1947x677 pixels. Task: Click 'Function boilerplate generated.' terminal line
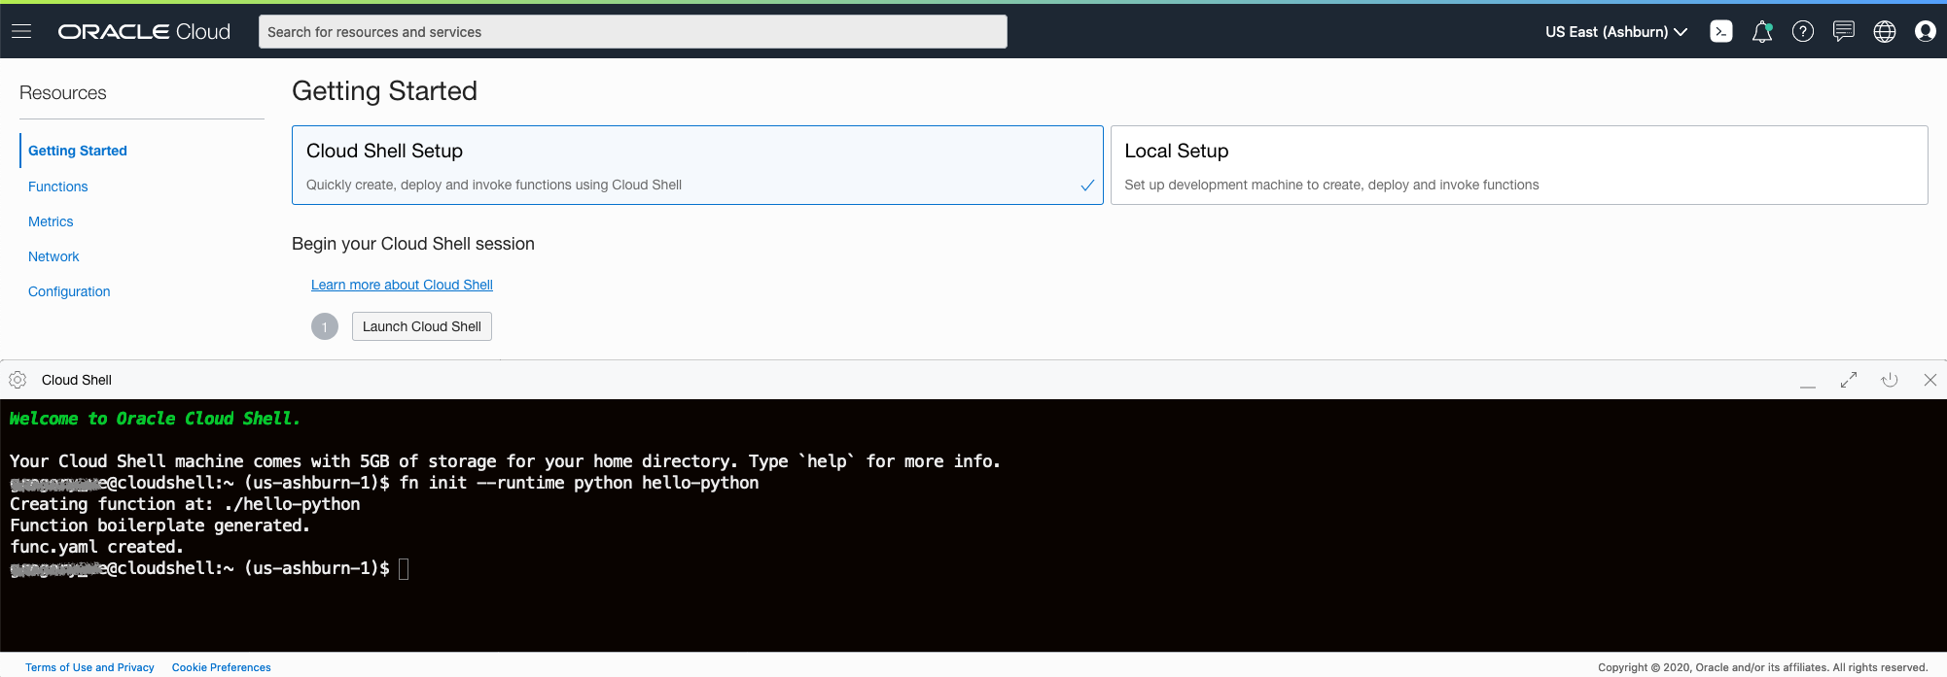pyautogui.click(x=159, y=525)
